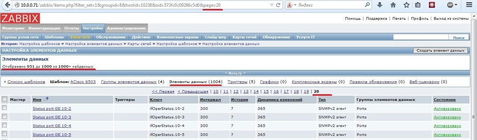Click the Помощь link
The height and width of the screenshot is (140, 477).
pos(353,19)
